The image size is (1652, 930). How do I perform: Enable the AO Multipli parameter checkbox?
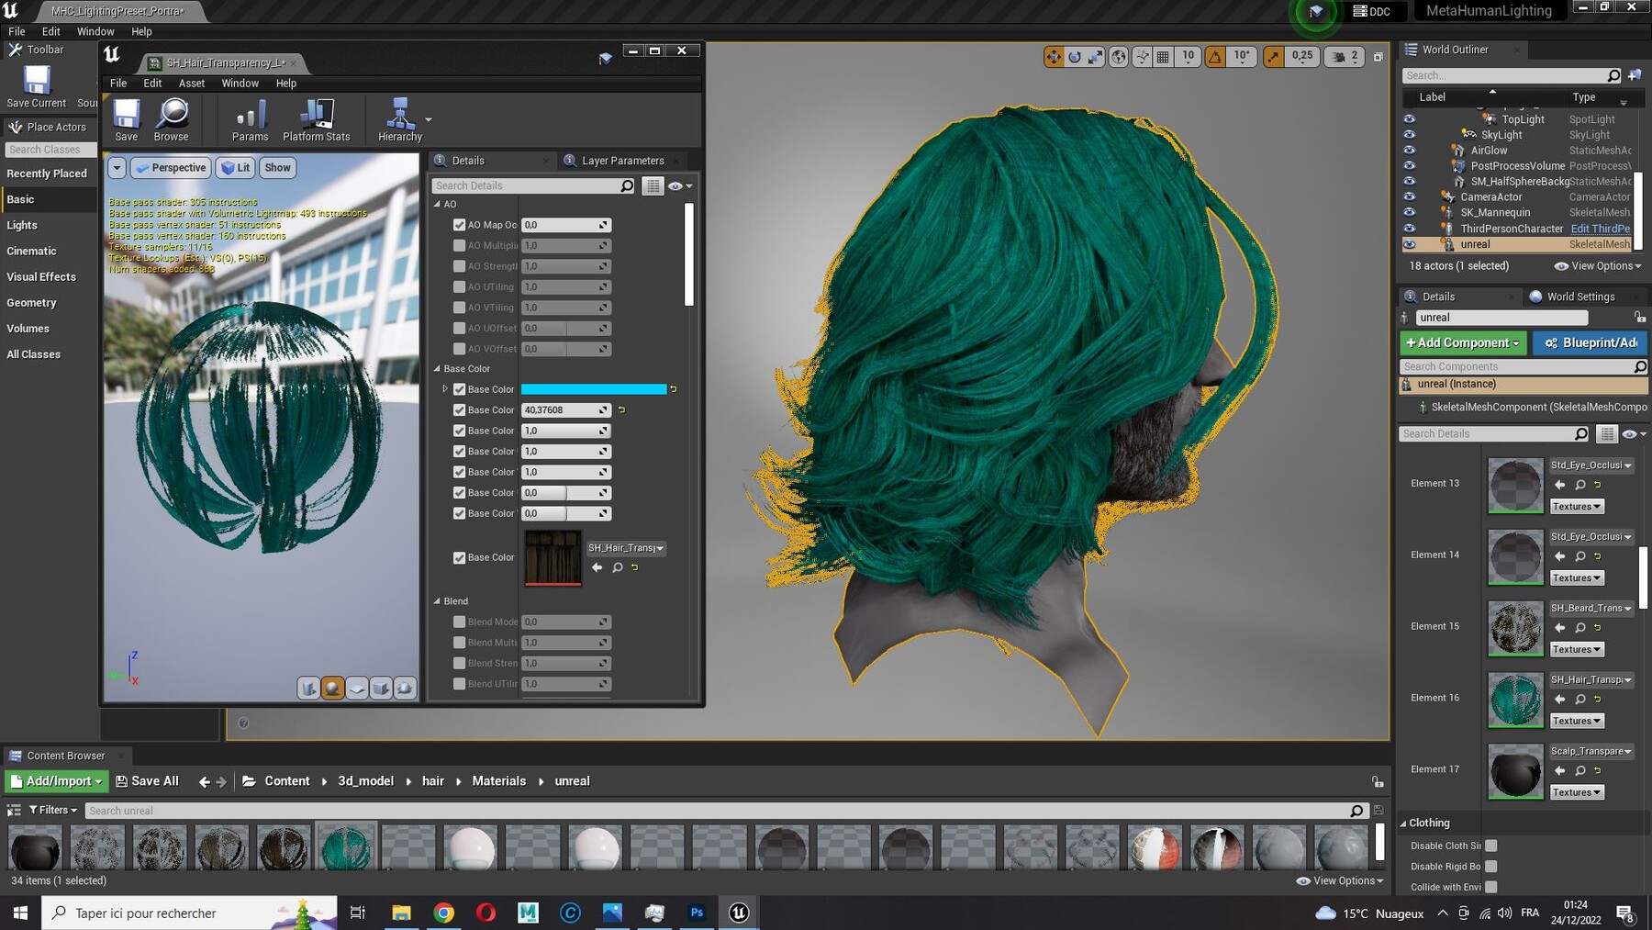click(x=460, y=246)
